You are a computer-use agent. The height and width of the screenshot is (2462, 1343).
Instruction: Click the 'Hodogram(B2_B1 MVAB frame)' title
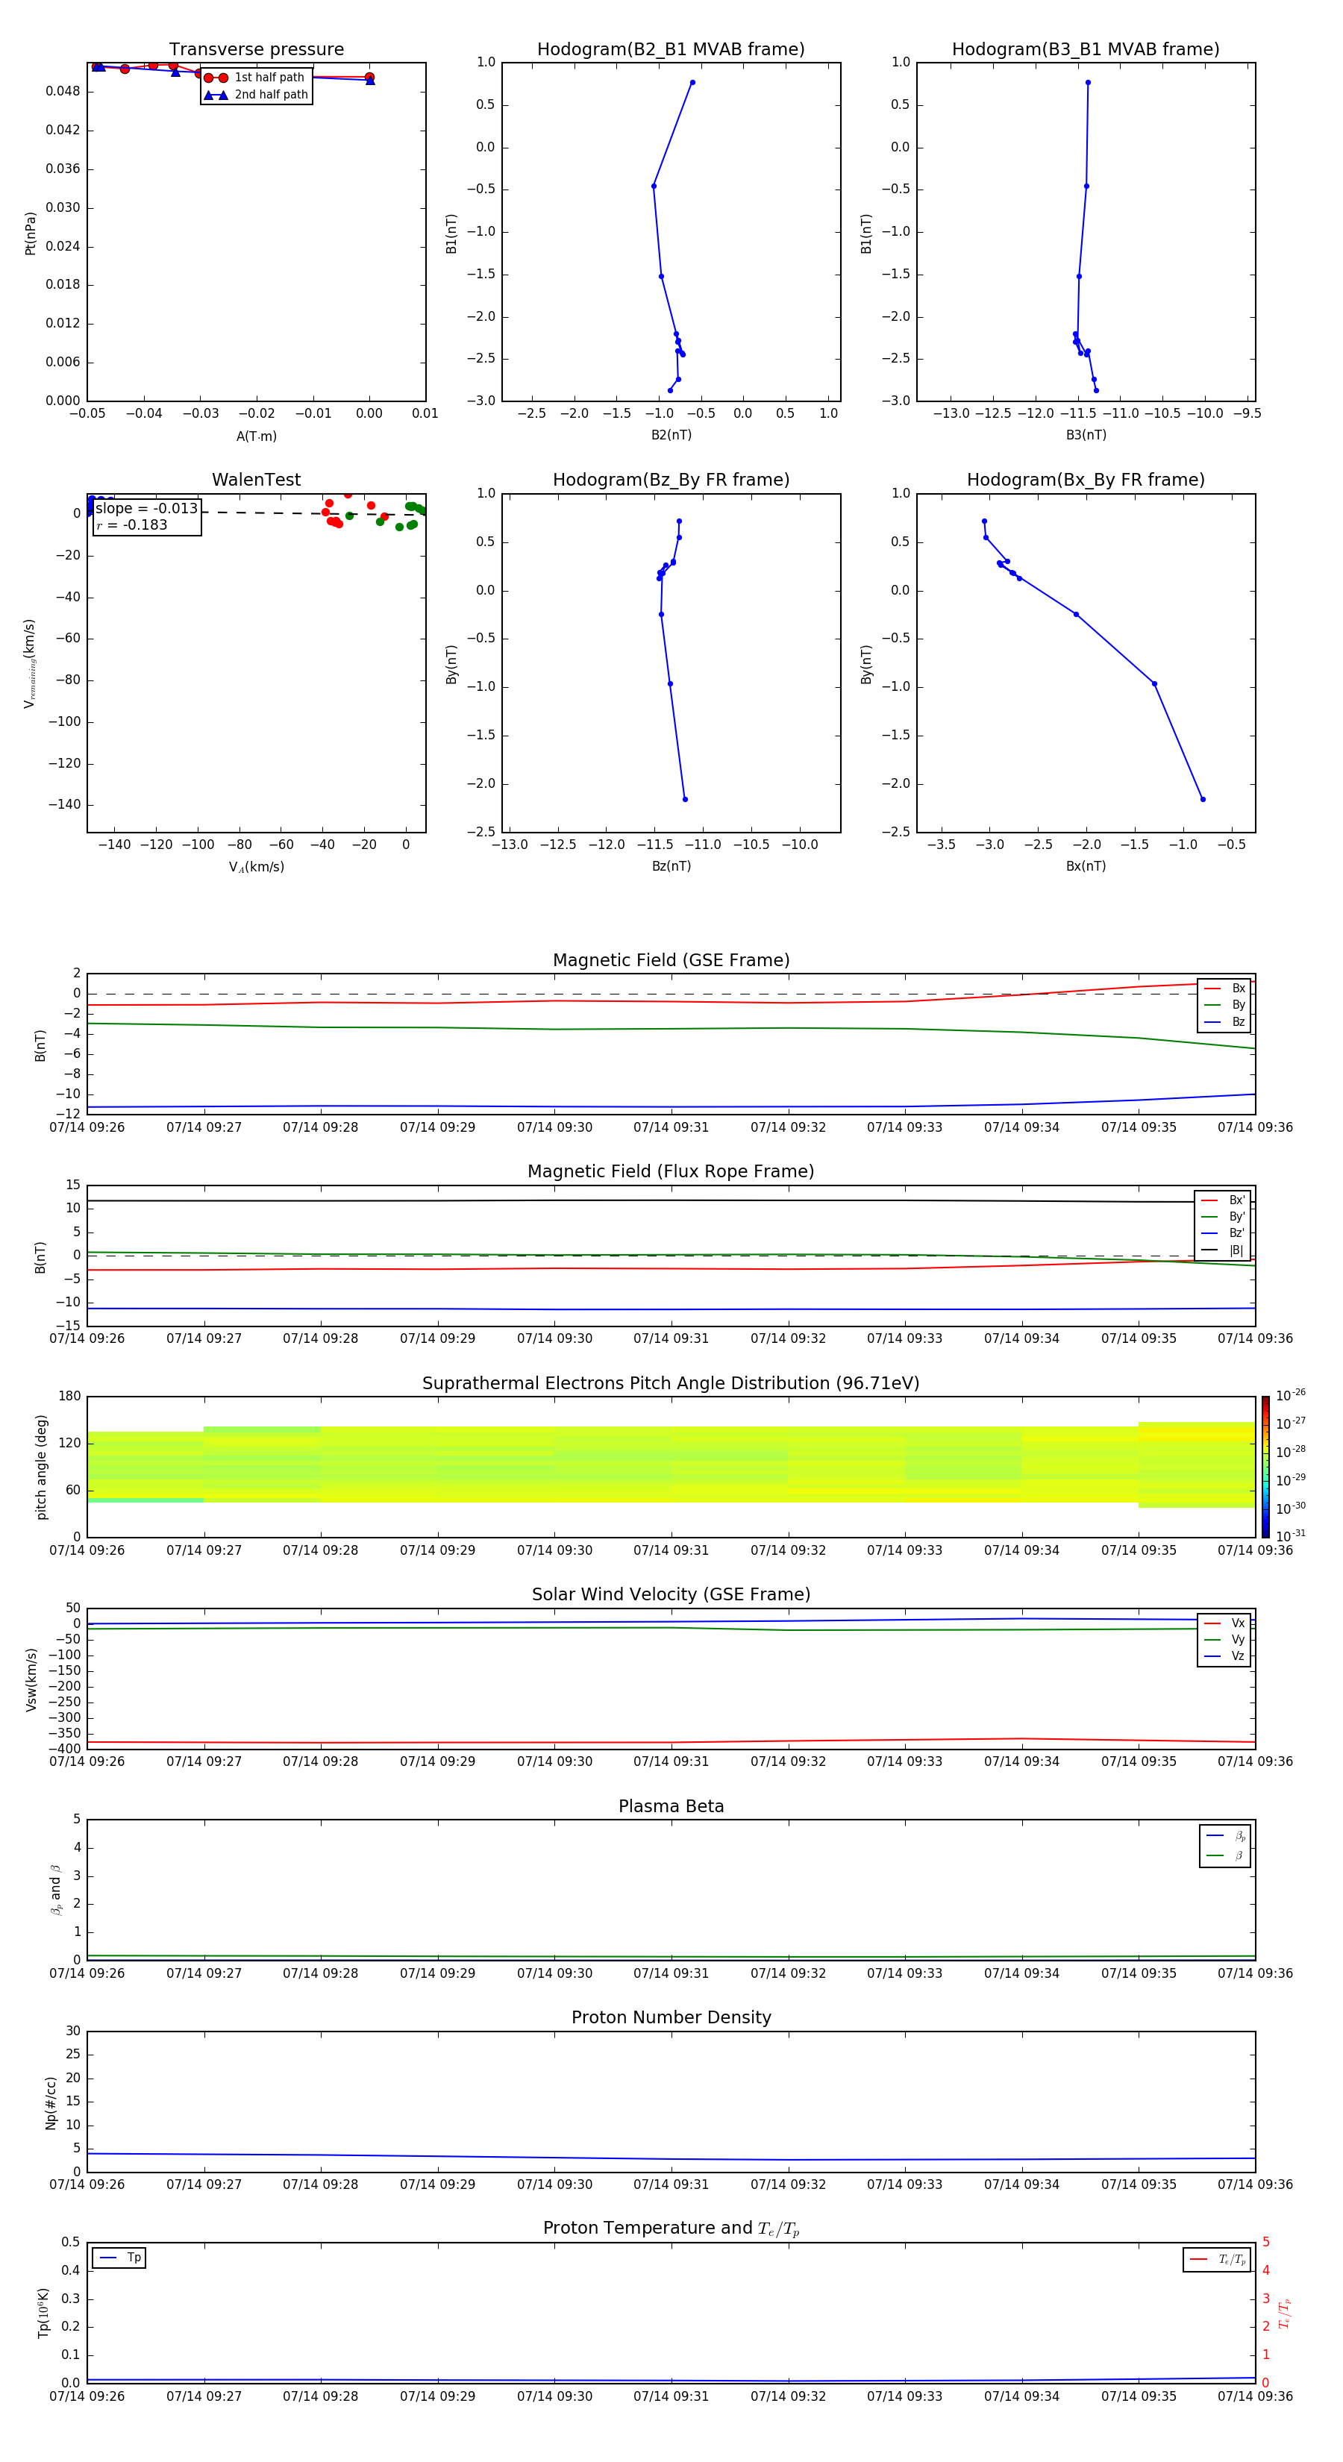pos(671,50)
